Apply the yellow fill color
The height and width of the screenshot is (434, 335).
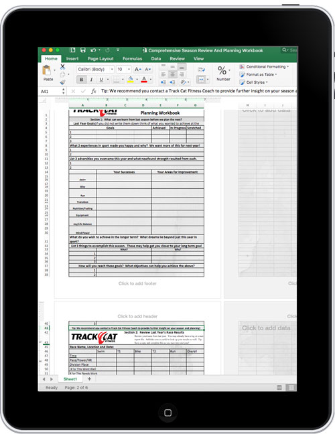click(x=131, y=80)
